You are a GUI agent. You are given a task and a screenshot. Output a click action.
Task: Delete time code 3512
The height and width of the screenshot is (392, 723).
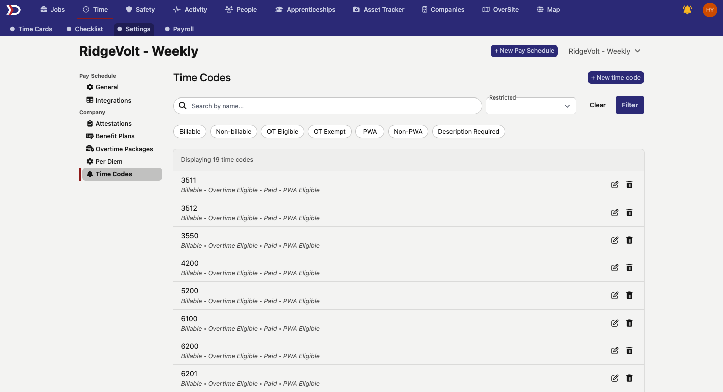(629, 213)
